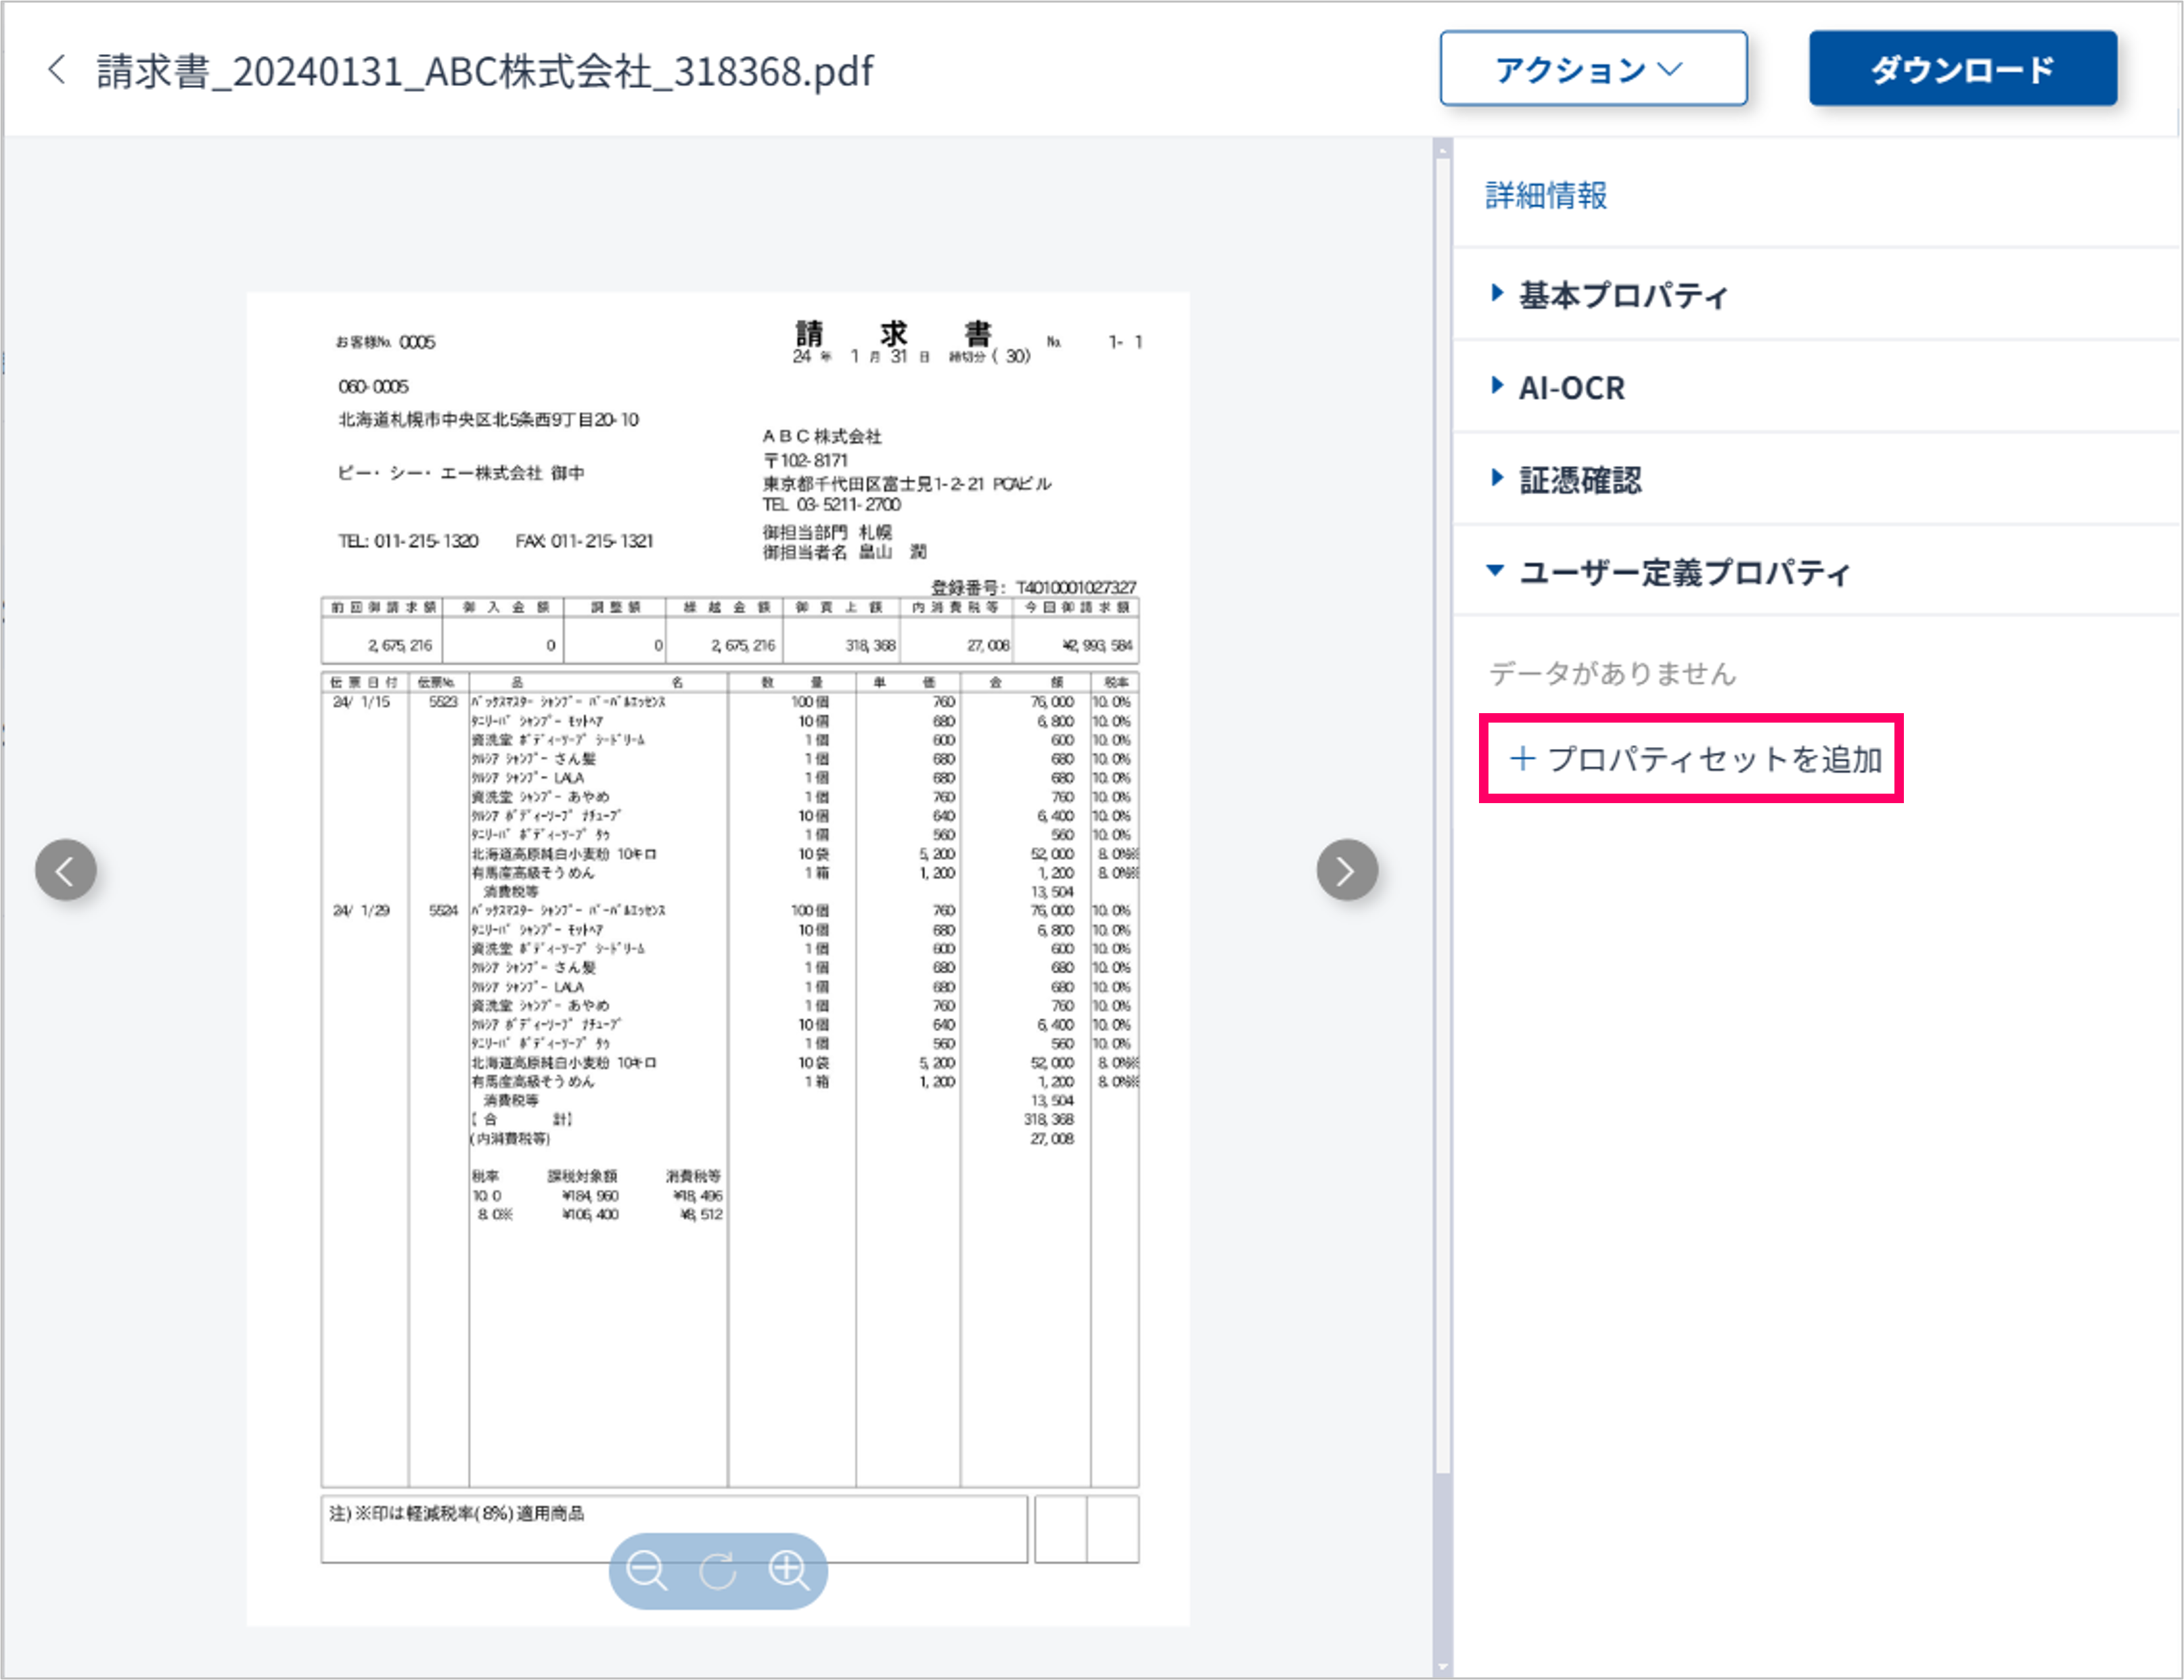Collapse the ユーザー定義プロパティ section
This screenshot has height=1680, width=2184.
[1683, 572]
